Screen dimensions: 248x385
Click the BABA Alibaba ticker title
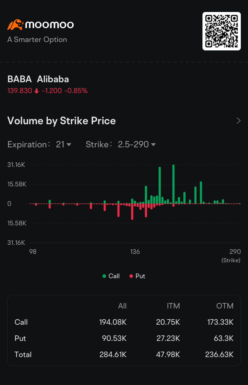point(38,79)
